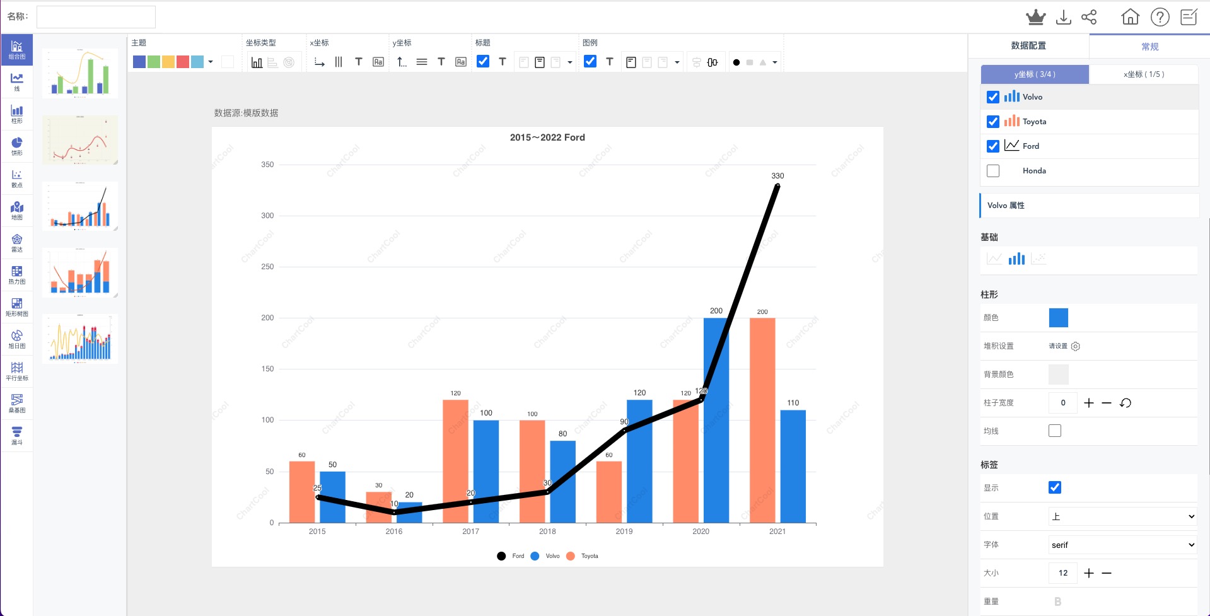This screenshot has width=1210, height=616.
Task: Toggle the 标签 显示 label display checkbox
Action: [1055, 487]
